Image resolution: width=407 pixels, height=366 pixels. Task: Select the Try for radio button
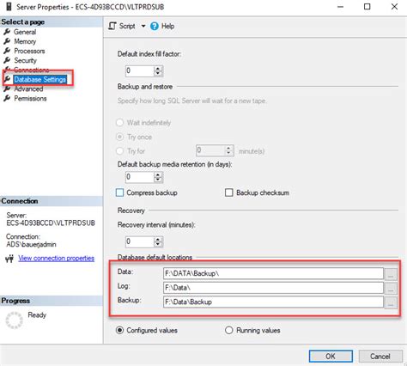coord(119,151)
